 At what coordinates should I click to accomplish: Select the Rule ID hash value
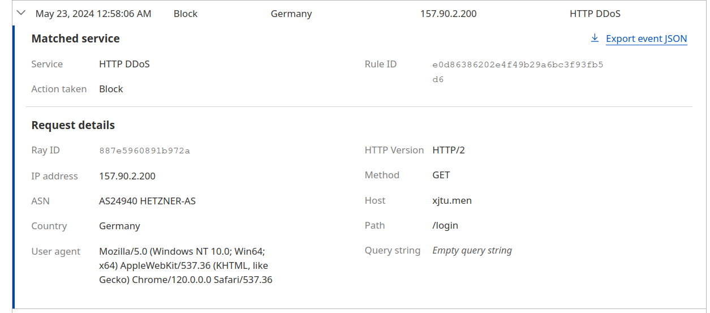[x=517, y=72]
